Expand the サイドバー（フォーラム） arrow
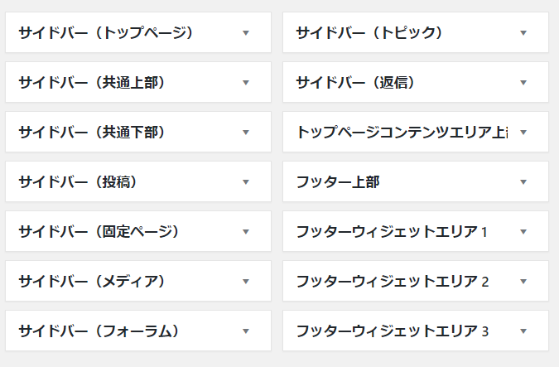The image size is (559, 367). coord(246,331)
